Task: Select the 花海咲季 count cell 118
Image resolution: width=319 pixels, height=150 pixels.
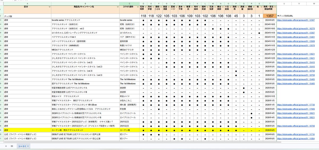Action: pyautogui.click(x=143, y=16)
